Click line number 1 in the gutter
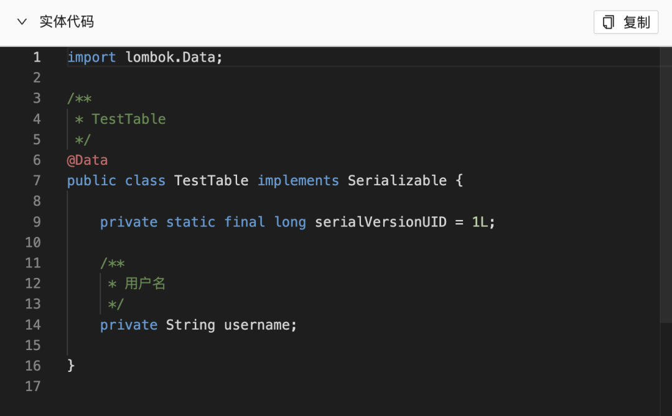The width and height of the screenshot is (672, 416). tap(37, 57)
